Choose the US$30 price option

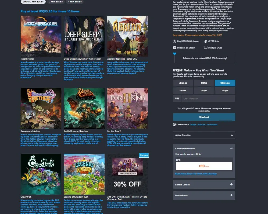click(x=204, y=91)
